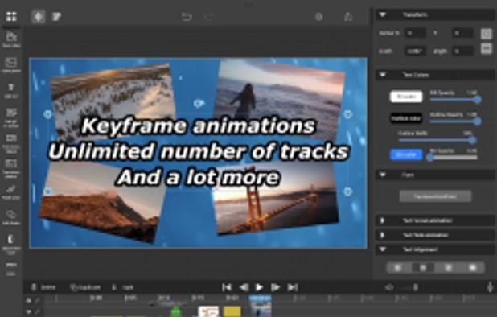The image size is (497, 317).
Task: Open the font selection button
Action: point(435,196)
